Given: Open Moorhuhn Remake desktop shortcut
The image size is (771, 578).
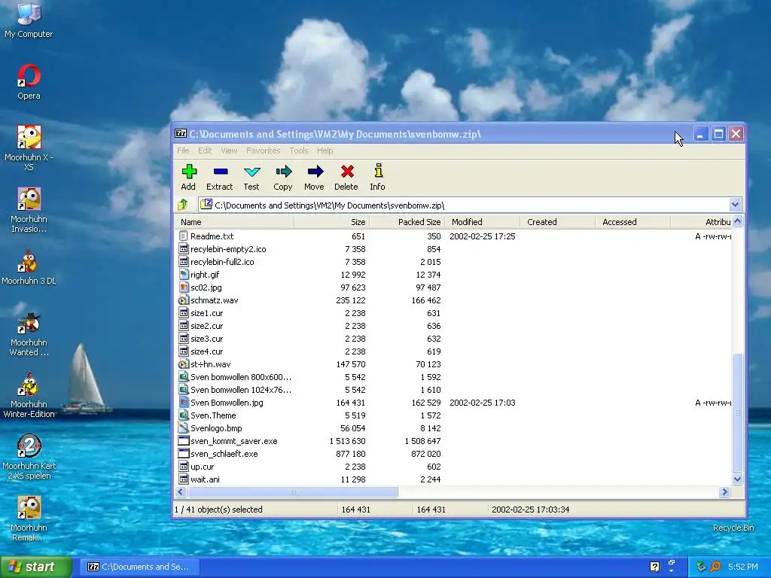Looking at the screenshot, I should pos(29,519).
